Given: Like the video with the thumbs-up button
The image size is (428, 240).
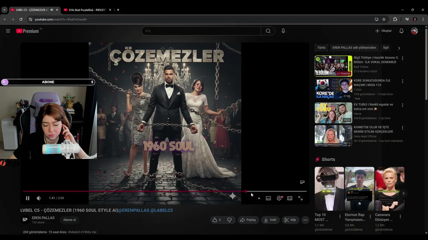Looking at the screenshot, I should click(217, 220).
